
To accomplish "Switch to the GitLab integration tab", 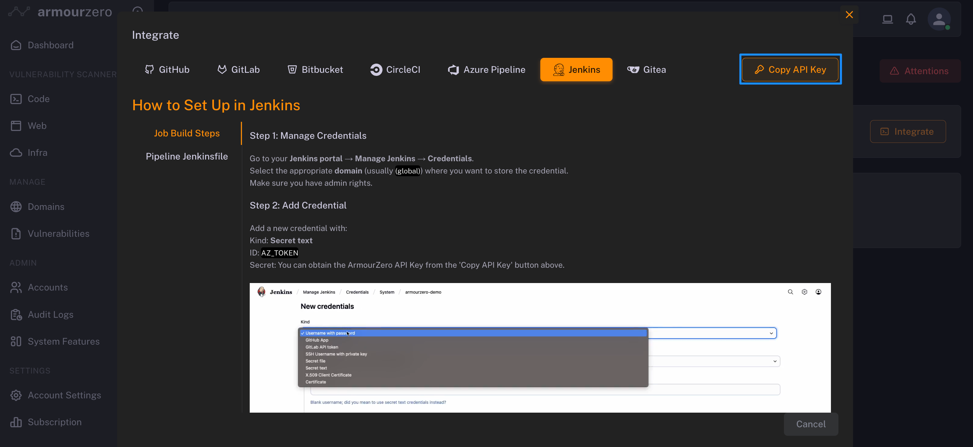I will coord(238,70).
